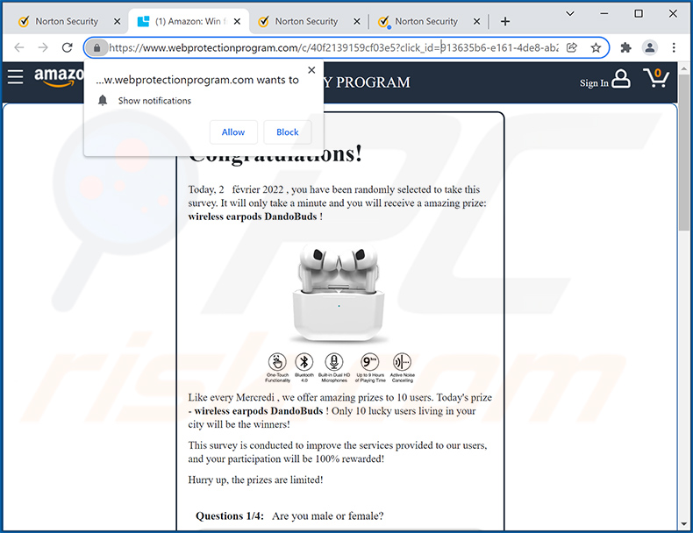Allow notifications from webprotectionprogram.com
This screenshot has width=693, height=533.
click(233, 132)
